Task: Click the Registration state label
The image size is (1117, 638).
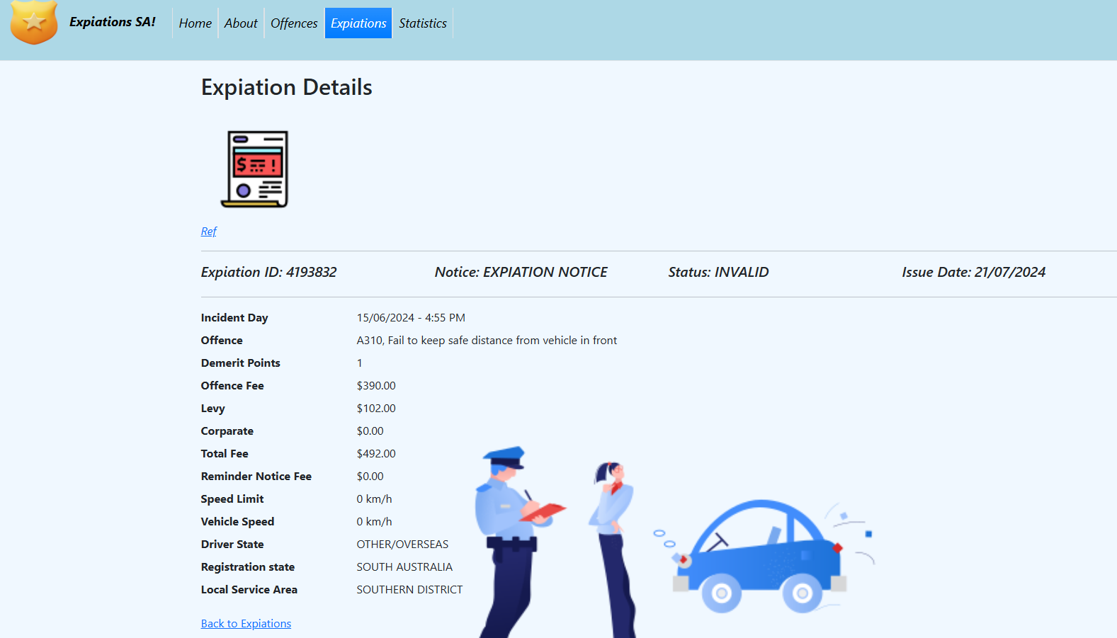Action: [248, 567]
